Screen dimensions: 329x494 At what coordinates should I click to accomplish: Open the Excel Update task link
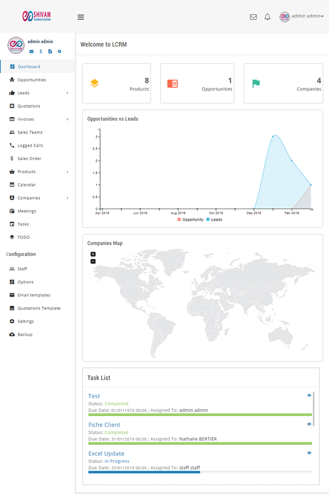[x=106, y=454]
